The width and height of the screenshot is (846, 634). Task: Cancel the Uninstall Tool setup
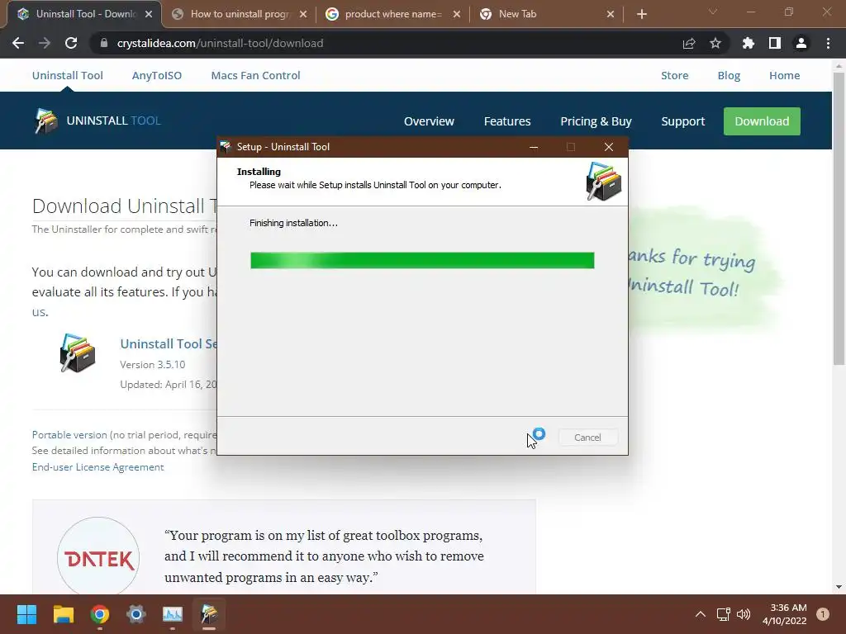pos(587,438)
